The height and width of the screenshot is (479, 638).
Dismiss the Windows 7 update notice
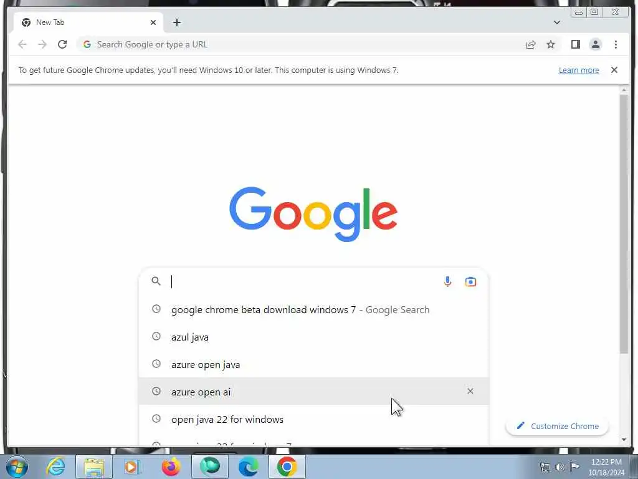tap(614, 70)
